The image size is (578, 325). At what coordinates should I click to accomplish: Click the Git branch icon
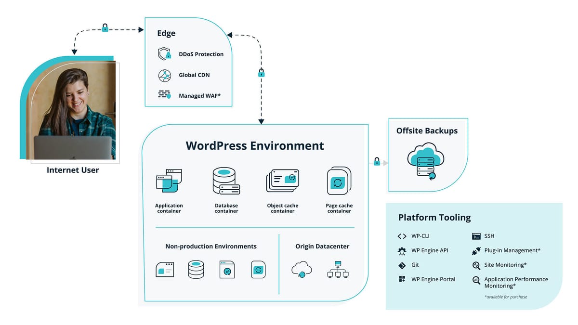(402, 265)
